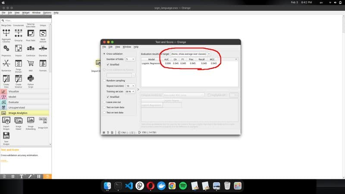Open View menu in the Test and Score window
The width and height of the screenshot is (345, 194).
[117, 47]
